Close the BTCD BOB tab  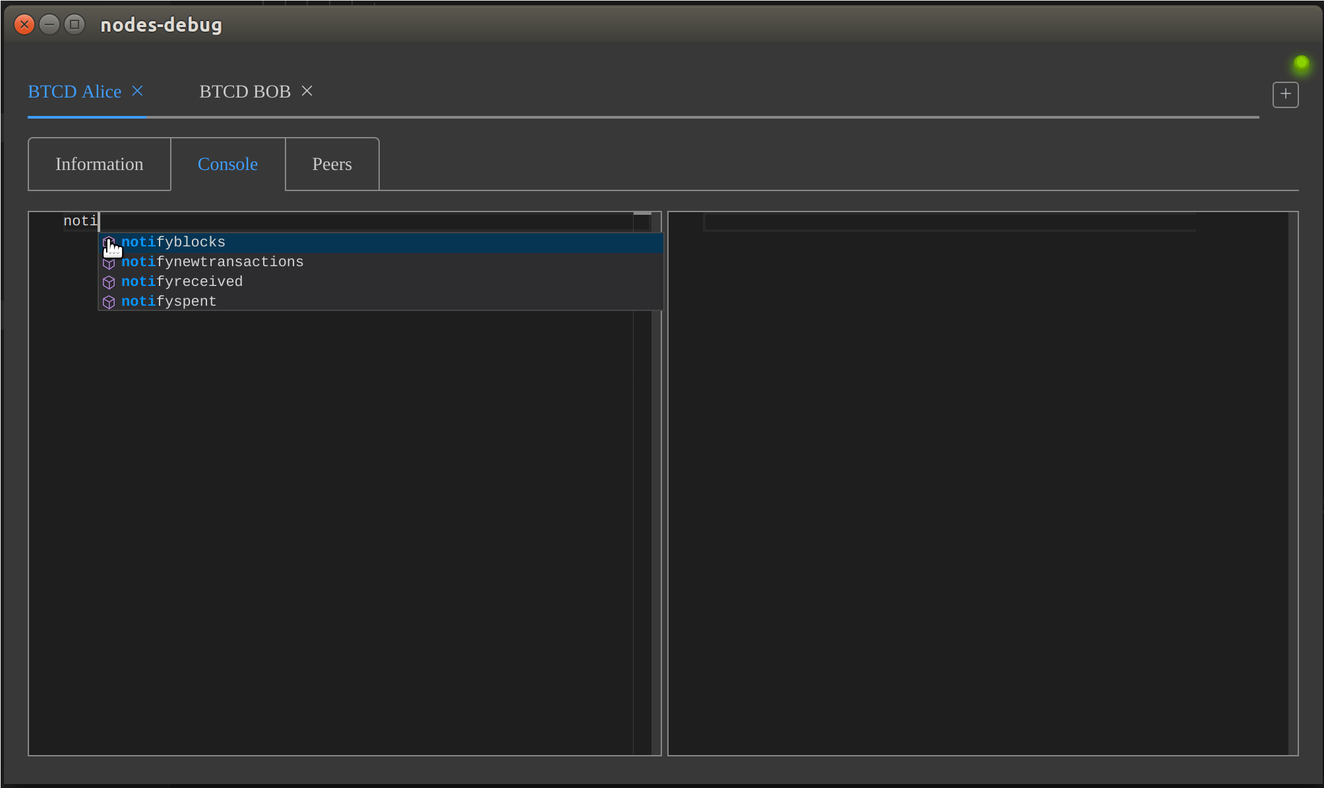pyautogui.click(x=307, y=91)
